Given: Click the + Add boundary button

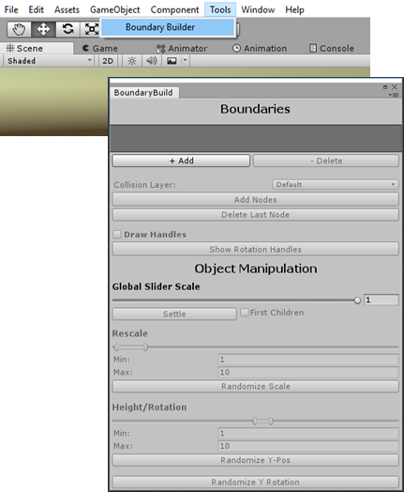Looking at the screenshot, I should 181,161.
